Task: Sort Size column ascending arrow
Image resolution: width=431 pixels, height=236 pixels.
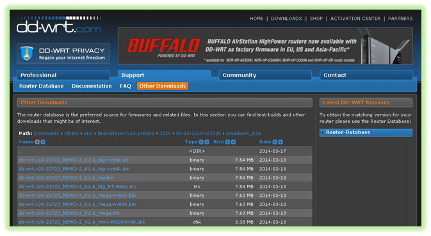Action: click(233, 142)
